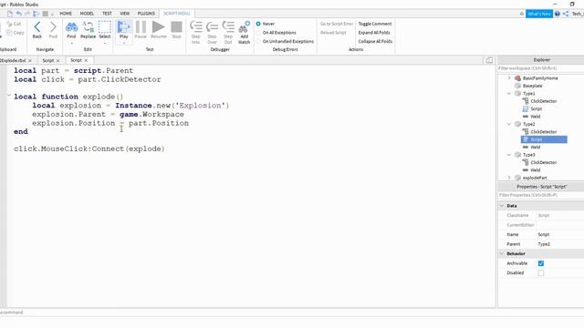Toggle the Disabled checkbox
584x328 pixels.
(541, 273)
